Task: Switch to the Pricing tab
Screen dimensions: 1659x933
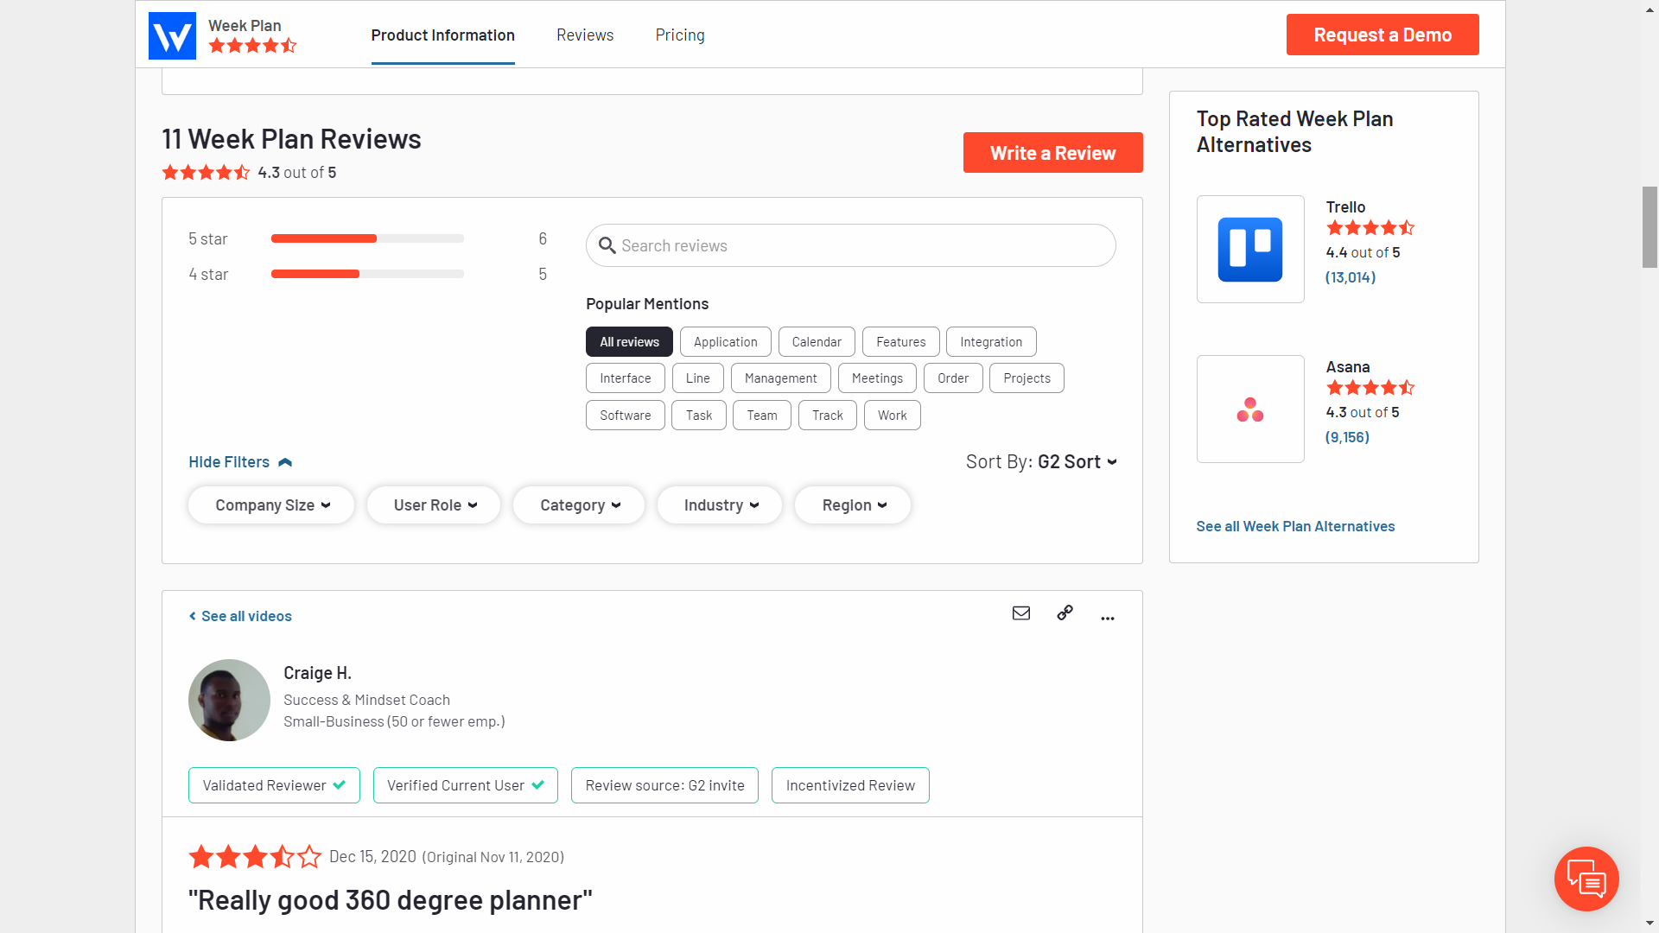Action: pos(680,35)
